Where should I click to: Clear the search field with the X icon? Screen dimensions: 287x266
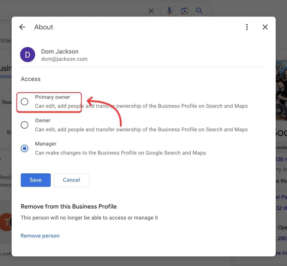[151, 11]
